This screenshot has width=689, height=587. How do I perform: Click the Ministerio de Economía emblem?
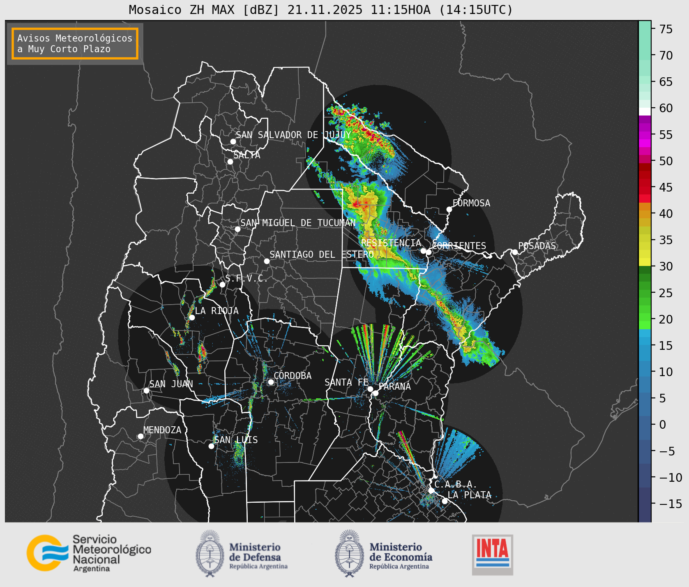click(350, 553)
